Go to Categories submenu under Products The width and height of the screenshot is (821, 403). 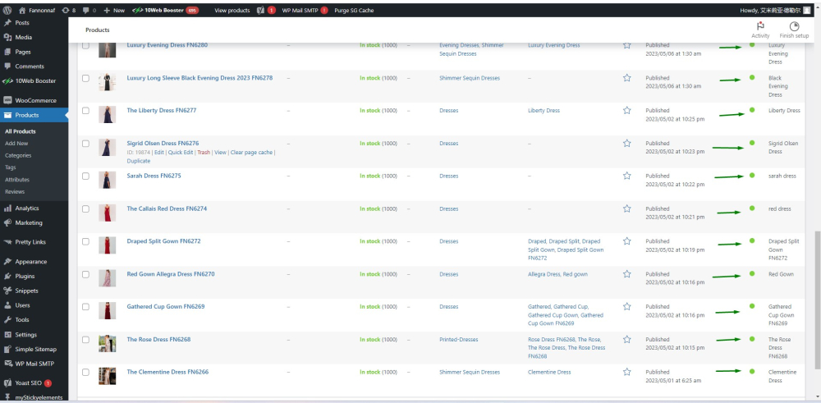pyautogui.click(x=18, y=155)
